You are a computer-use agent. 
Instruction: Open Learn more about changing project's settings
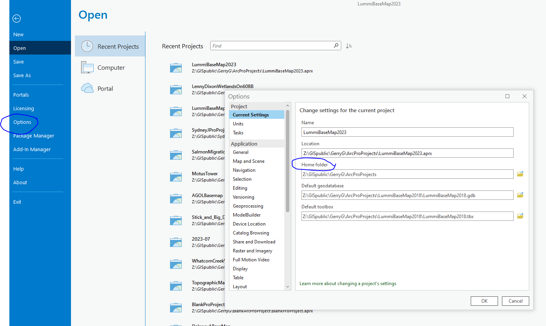[x=348, y=284]
